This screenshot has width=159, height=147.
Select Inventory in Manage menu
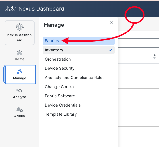coord(79,50)
